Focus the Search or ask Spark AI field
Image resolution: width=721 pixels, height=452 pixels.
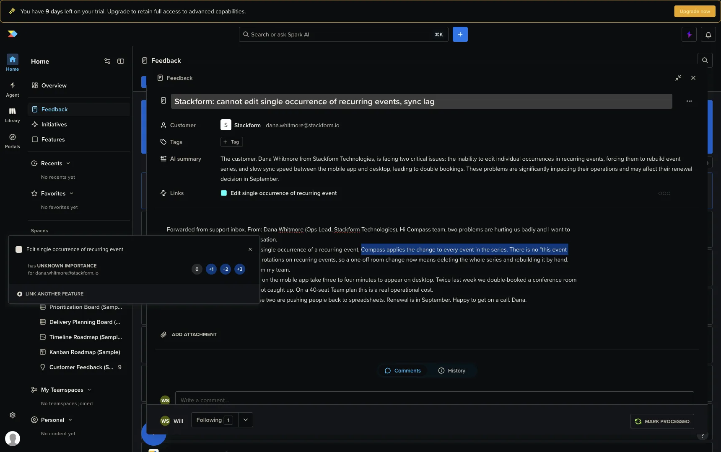(343, 34)
